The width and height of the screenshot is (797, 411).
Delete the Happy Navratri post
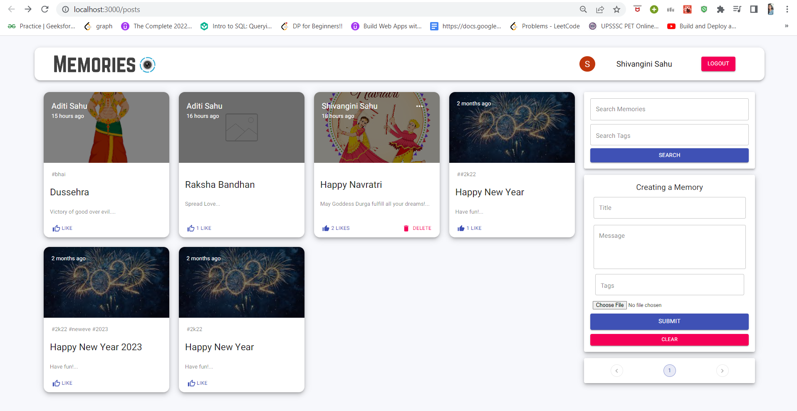tap(417, 228)
